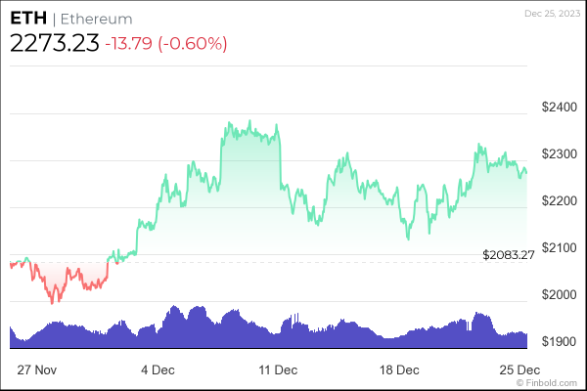Select the $2400 price axis label
This screenshot has width=587, height=391.
[559, 107]
